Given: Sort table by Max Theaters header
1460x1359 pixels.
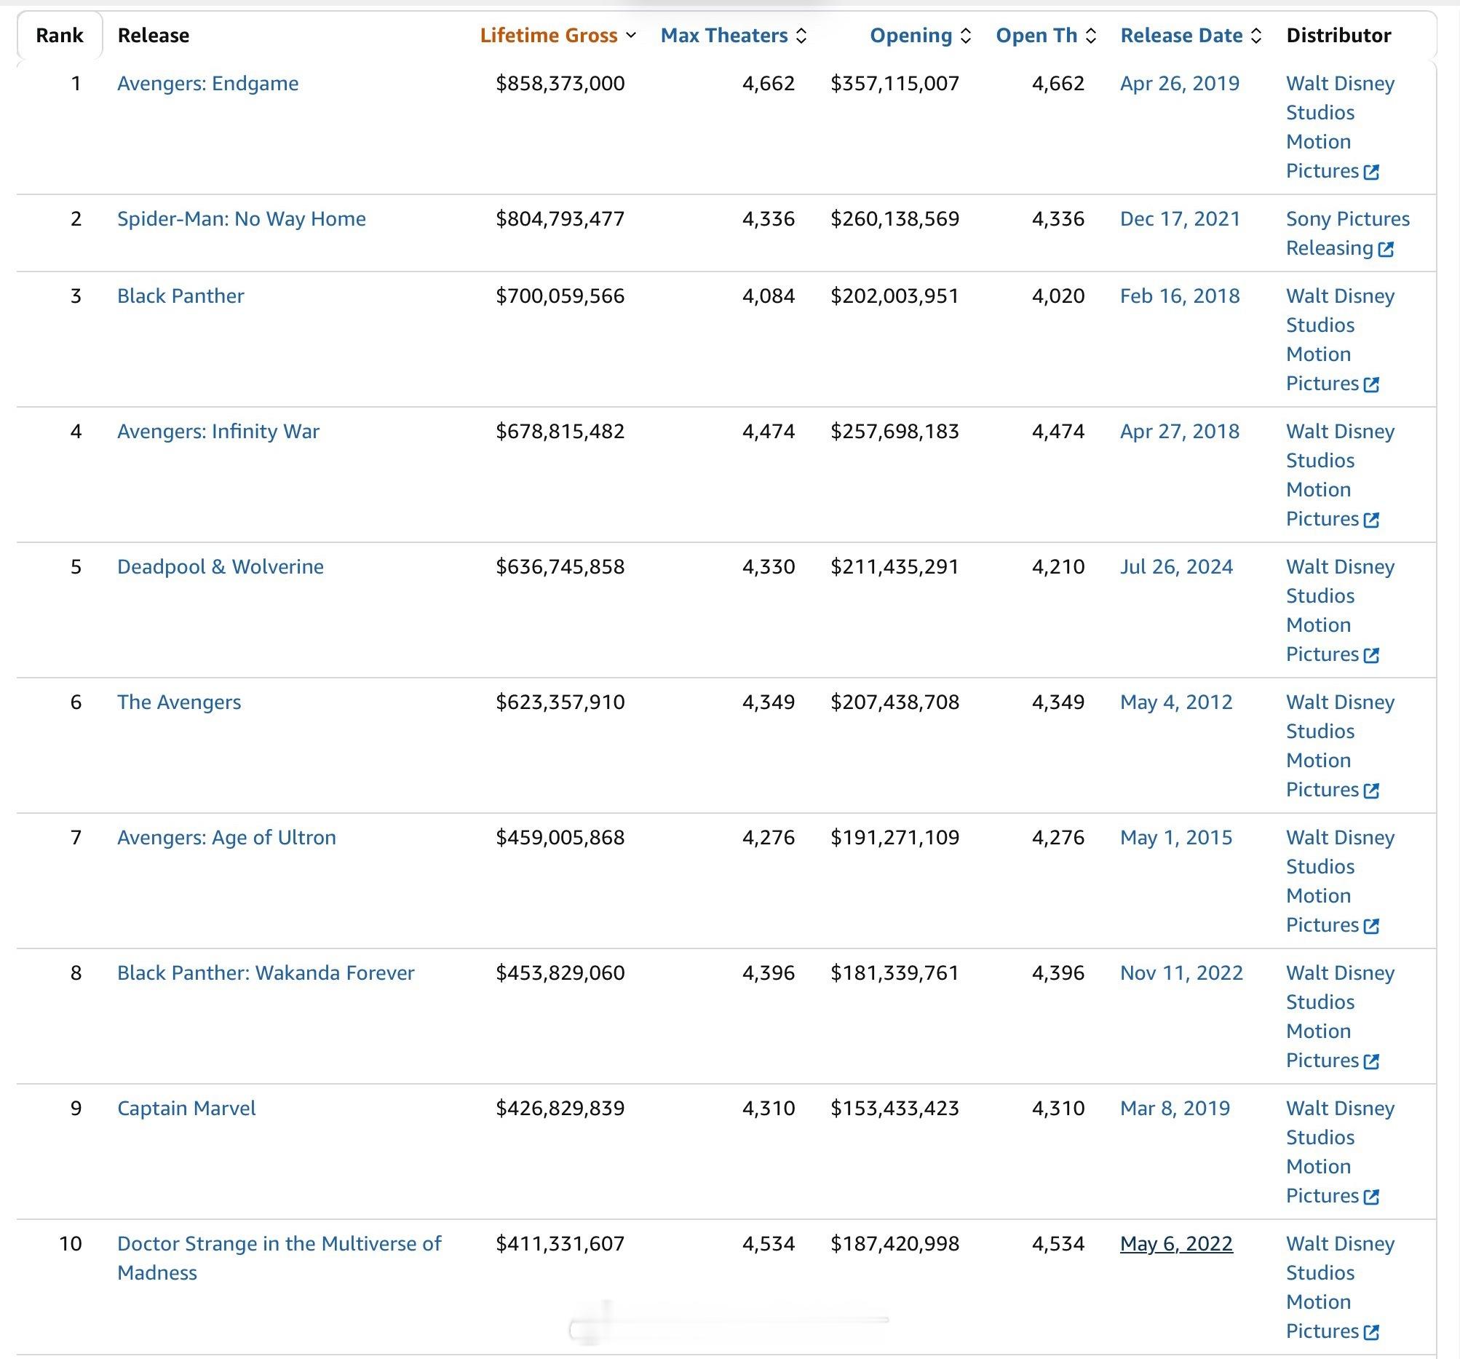Looking at the screenshot, I should point(733,35).
